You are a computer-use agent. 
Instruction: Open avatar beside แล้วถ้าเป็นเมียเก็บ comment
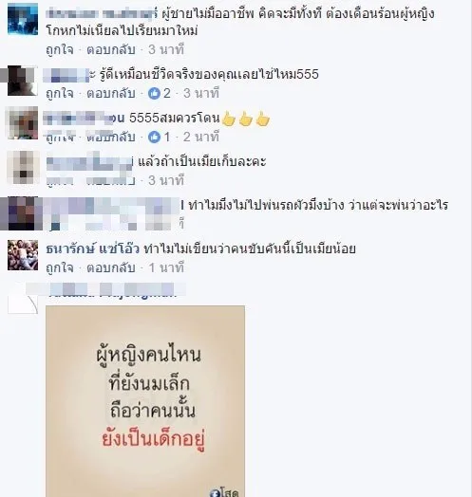pyautogui.click(x=23, y=168)
